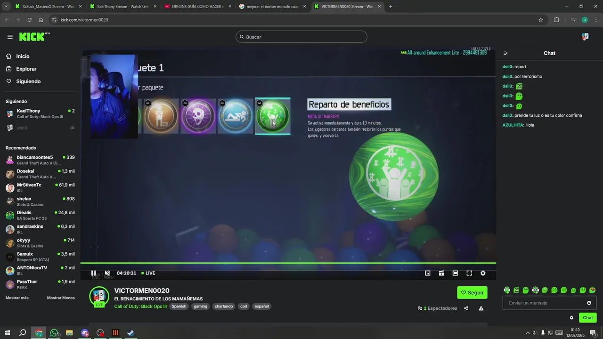
Task: Open recommended channel biancamoontes5
Action: point(40,160)
